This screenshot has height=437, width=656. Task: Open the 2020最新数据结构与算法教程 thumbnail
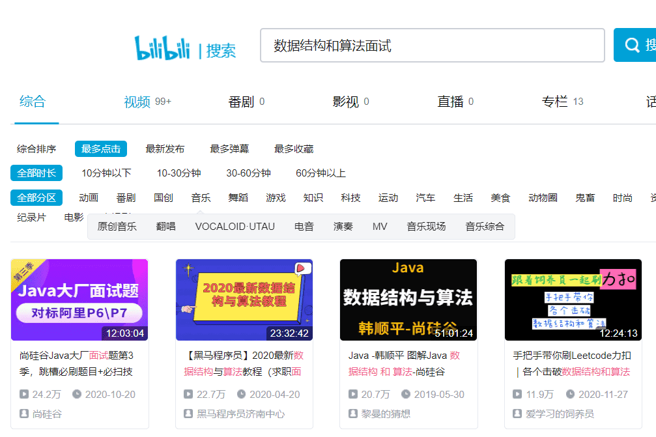click(244, 300)
